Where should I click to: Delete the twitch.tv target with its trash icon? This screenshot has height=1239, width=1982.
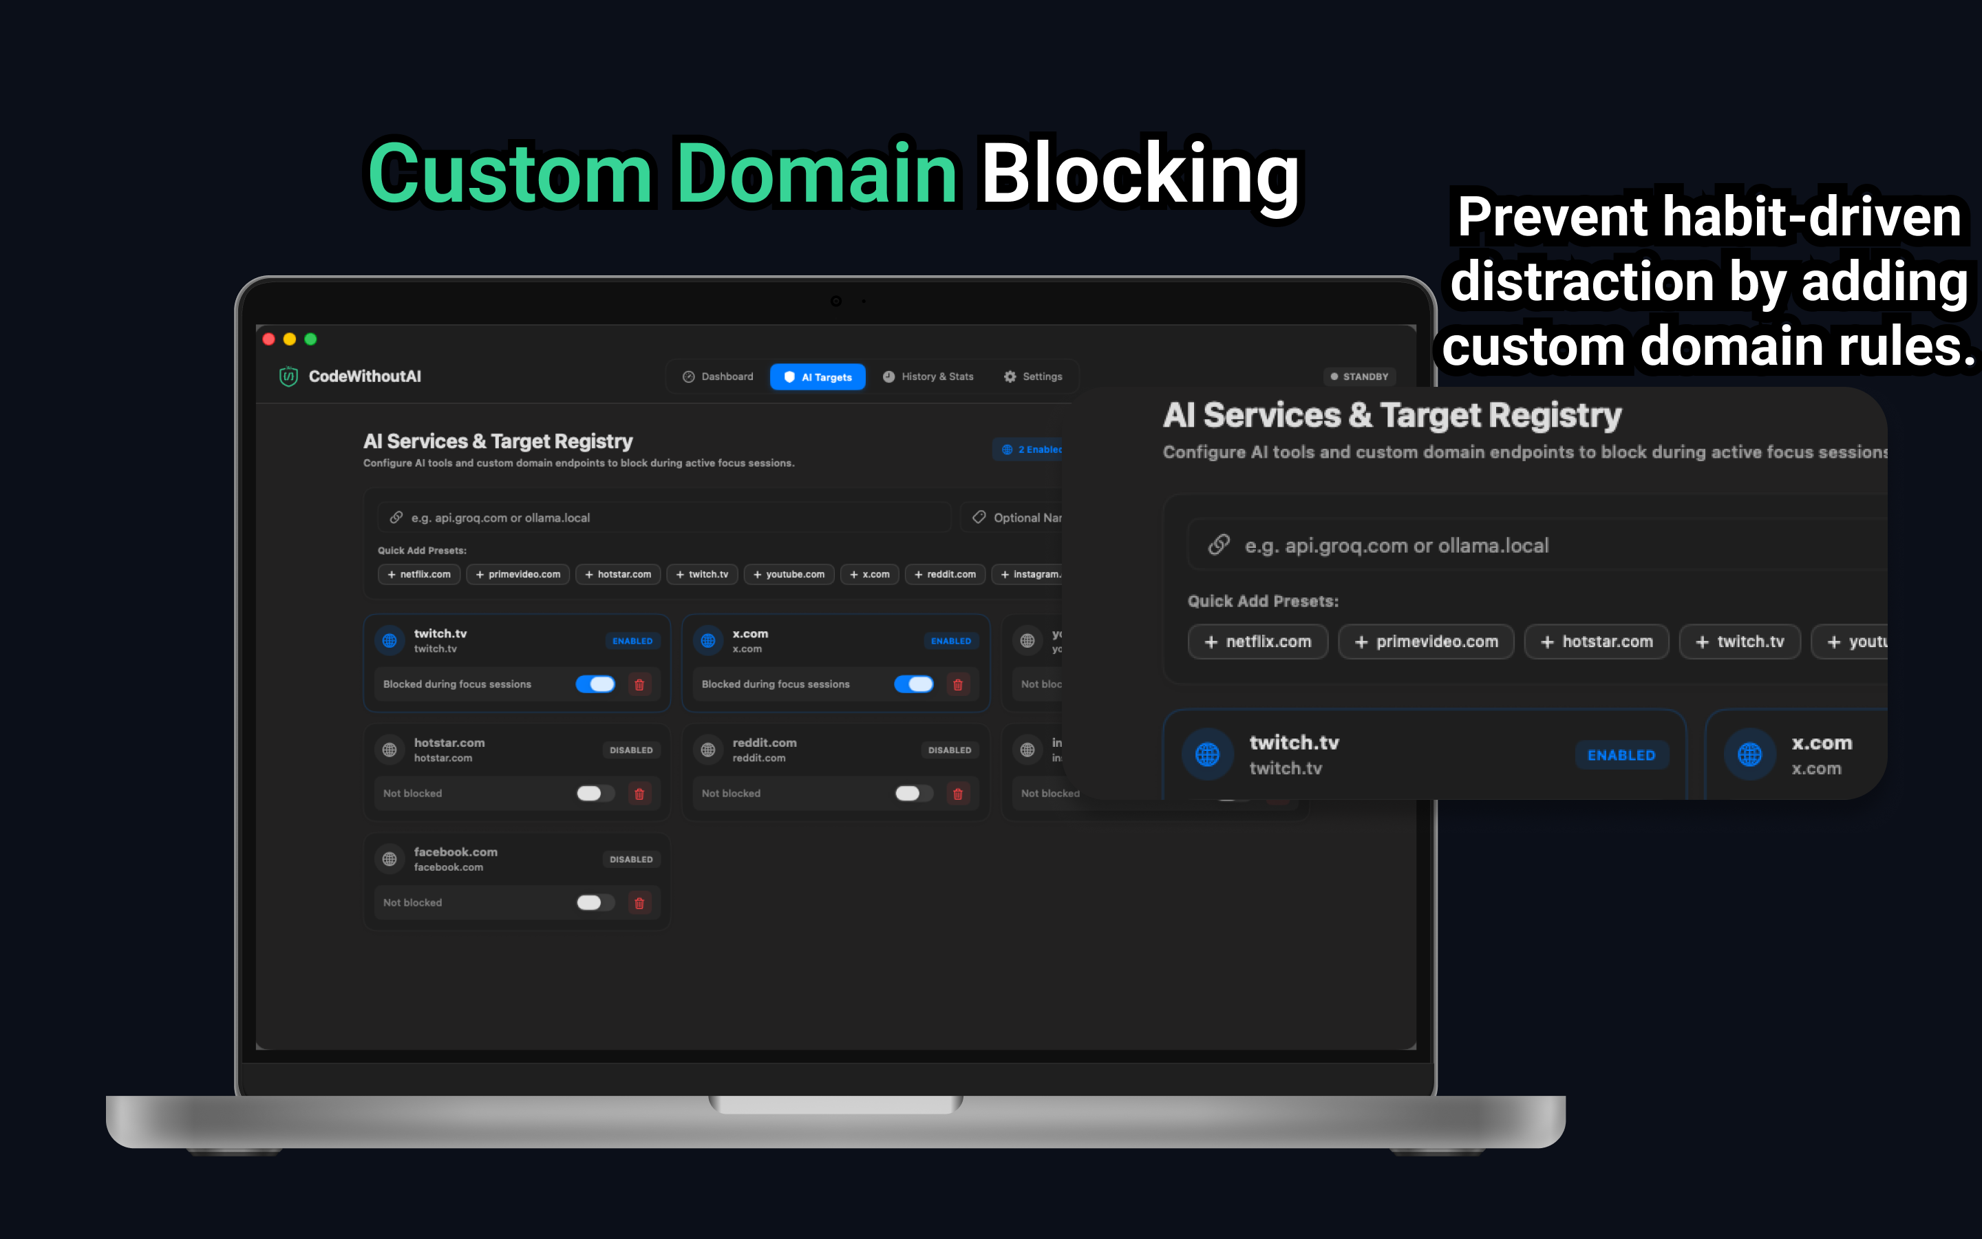tap(639, 684)
